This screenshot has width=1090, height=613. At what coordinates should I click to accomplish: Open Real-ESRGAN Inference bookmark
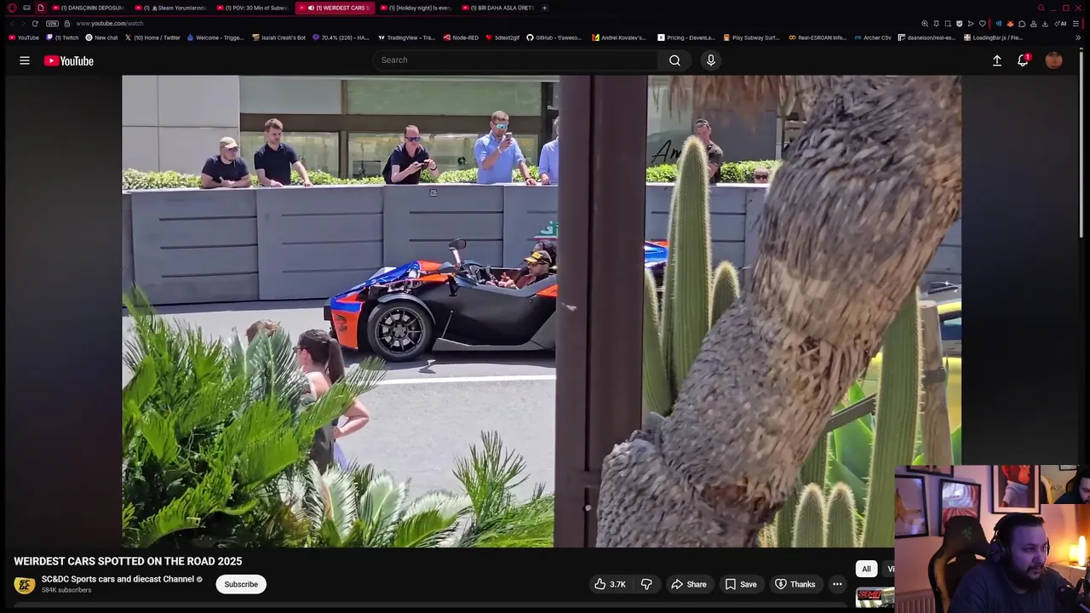[x=817, y=37]
